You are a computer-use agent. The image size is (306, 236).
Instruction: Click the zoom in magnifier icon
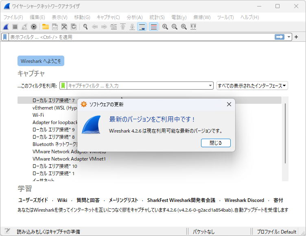165,27
